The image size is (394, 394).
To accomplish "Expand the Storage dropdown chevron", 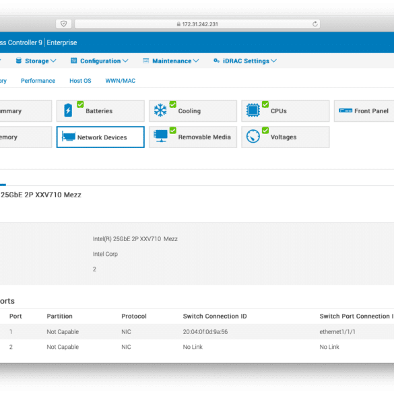I will tap(53, 61).
